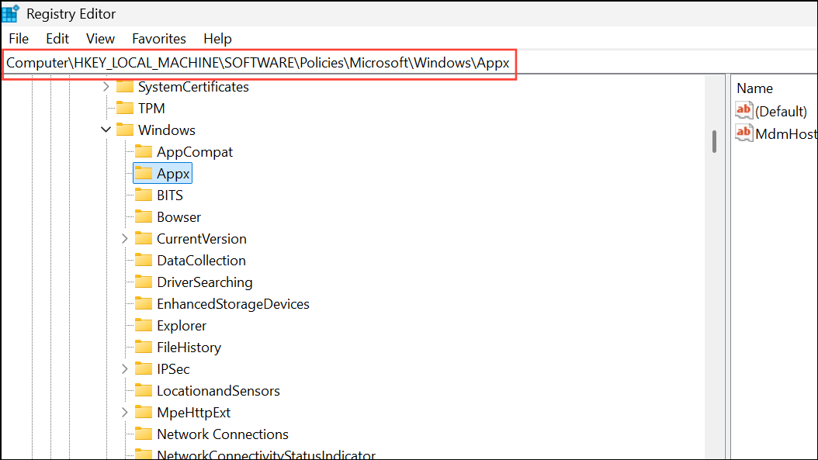Expand the IPSec key

pos(125,369)
